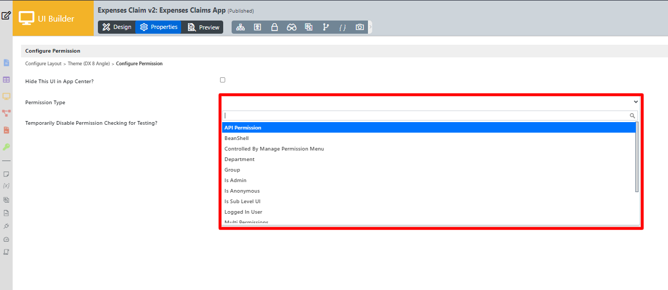Open the binoculars usage check icon

[x=292, y=27]
